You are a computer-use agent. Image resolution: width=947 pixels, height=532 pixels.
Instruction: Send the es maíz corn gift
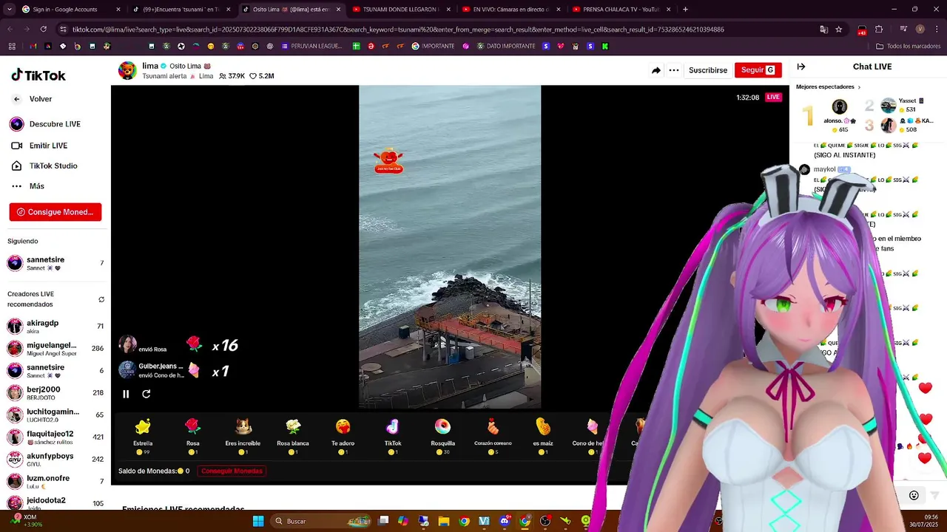[543, 437]
